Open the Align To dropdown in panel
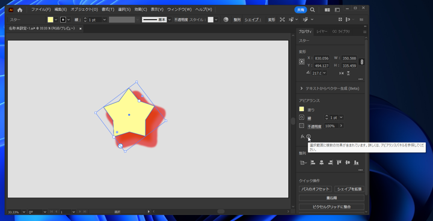 point(303,163)
